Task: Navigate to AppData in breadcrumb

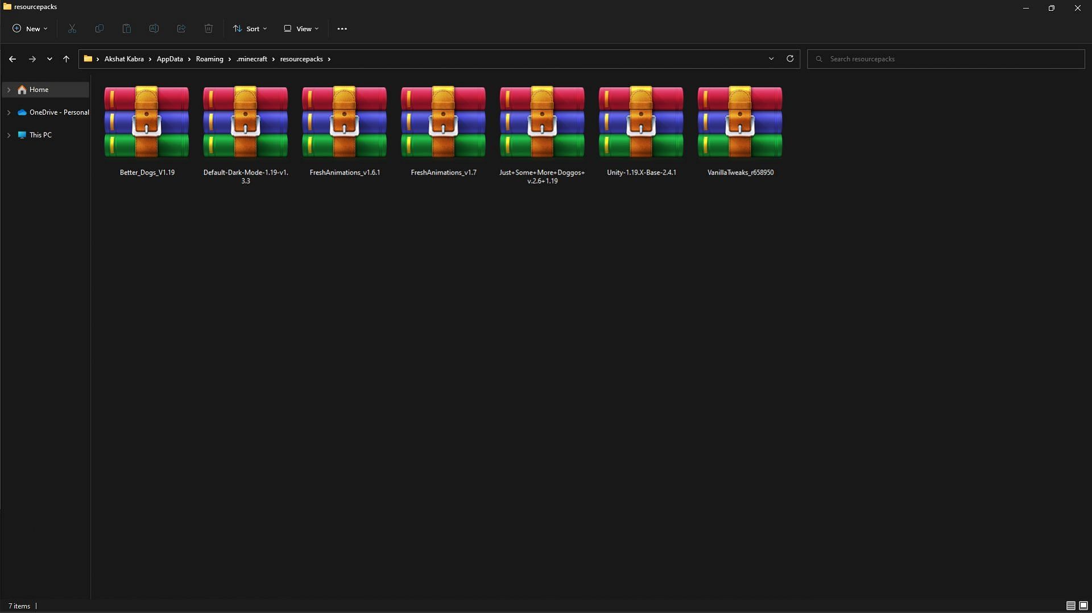Action: tap(169, 59)
